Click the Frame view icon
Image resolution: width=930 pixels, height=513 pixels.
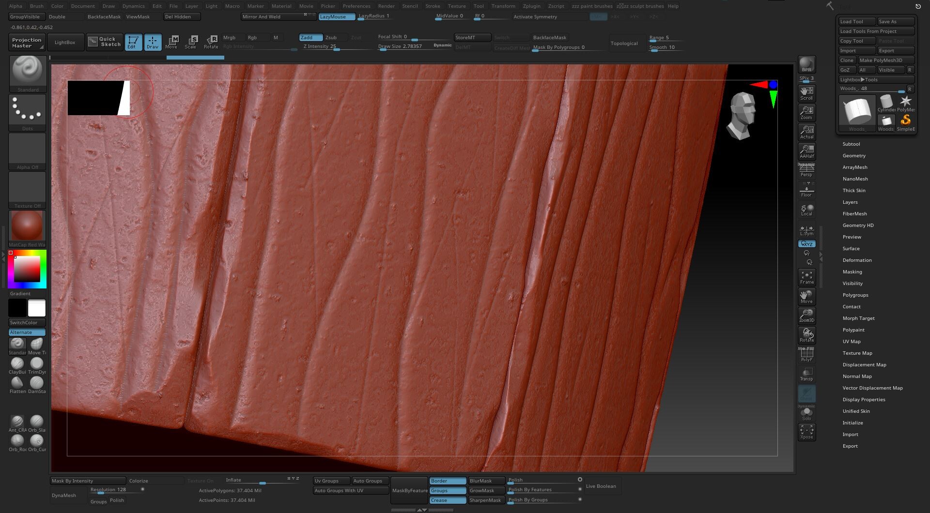pyautogui.click(x=806, y=277)
